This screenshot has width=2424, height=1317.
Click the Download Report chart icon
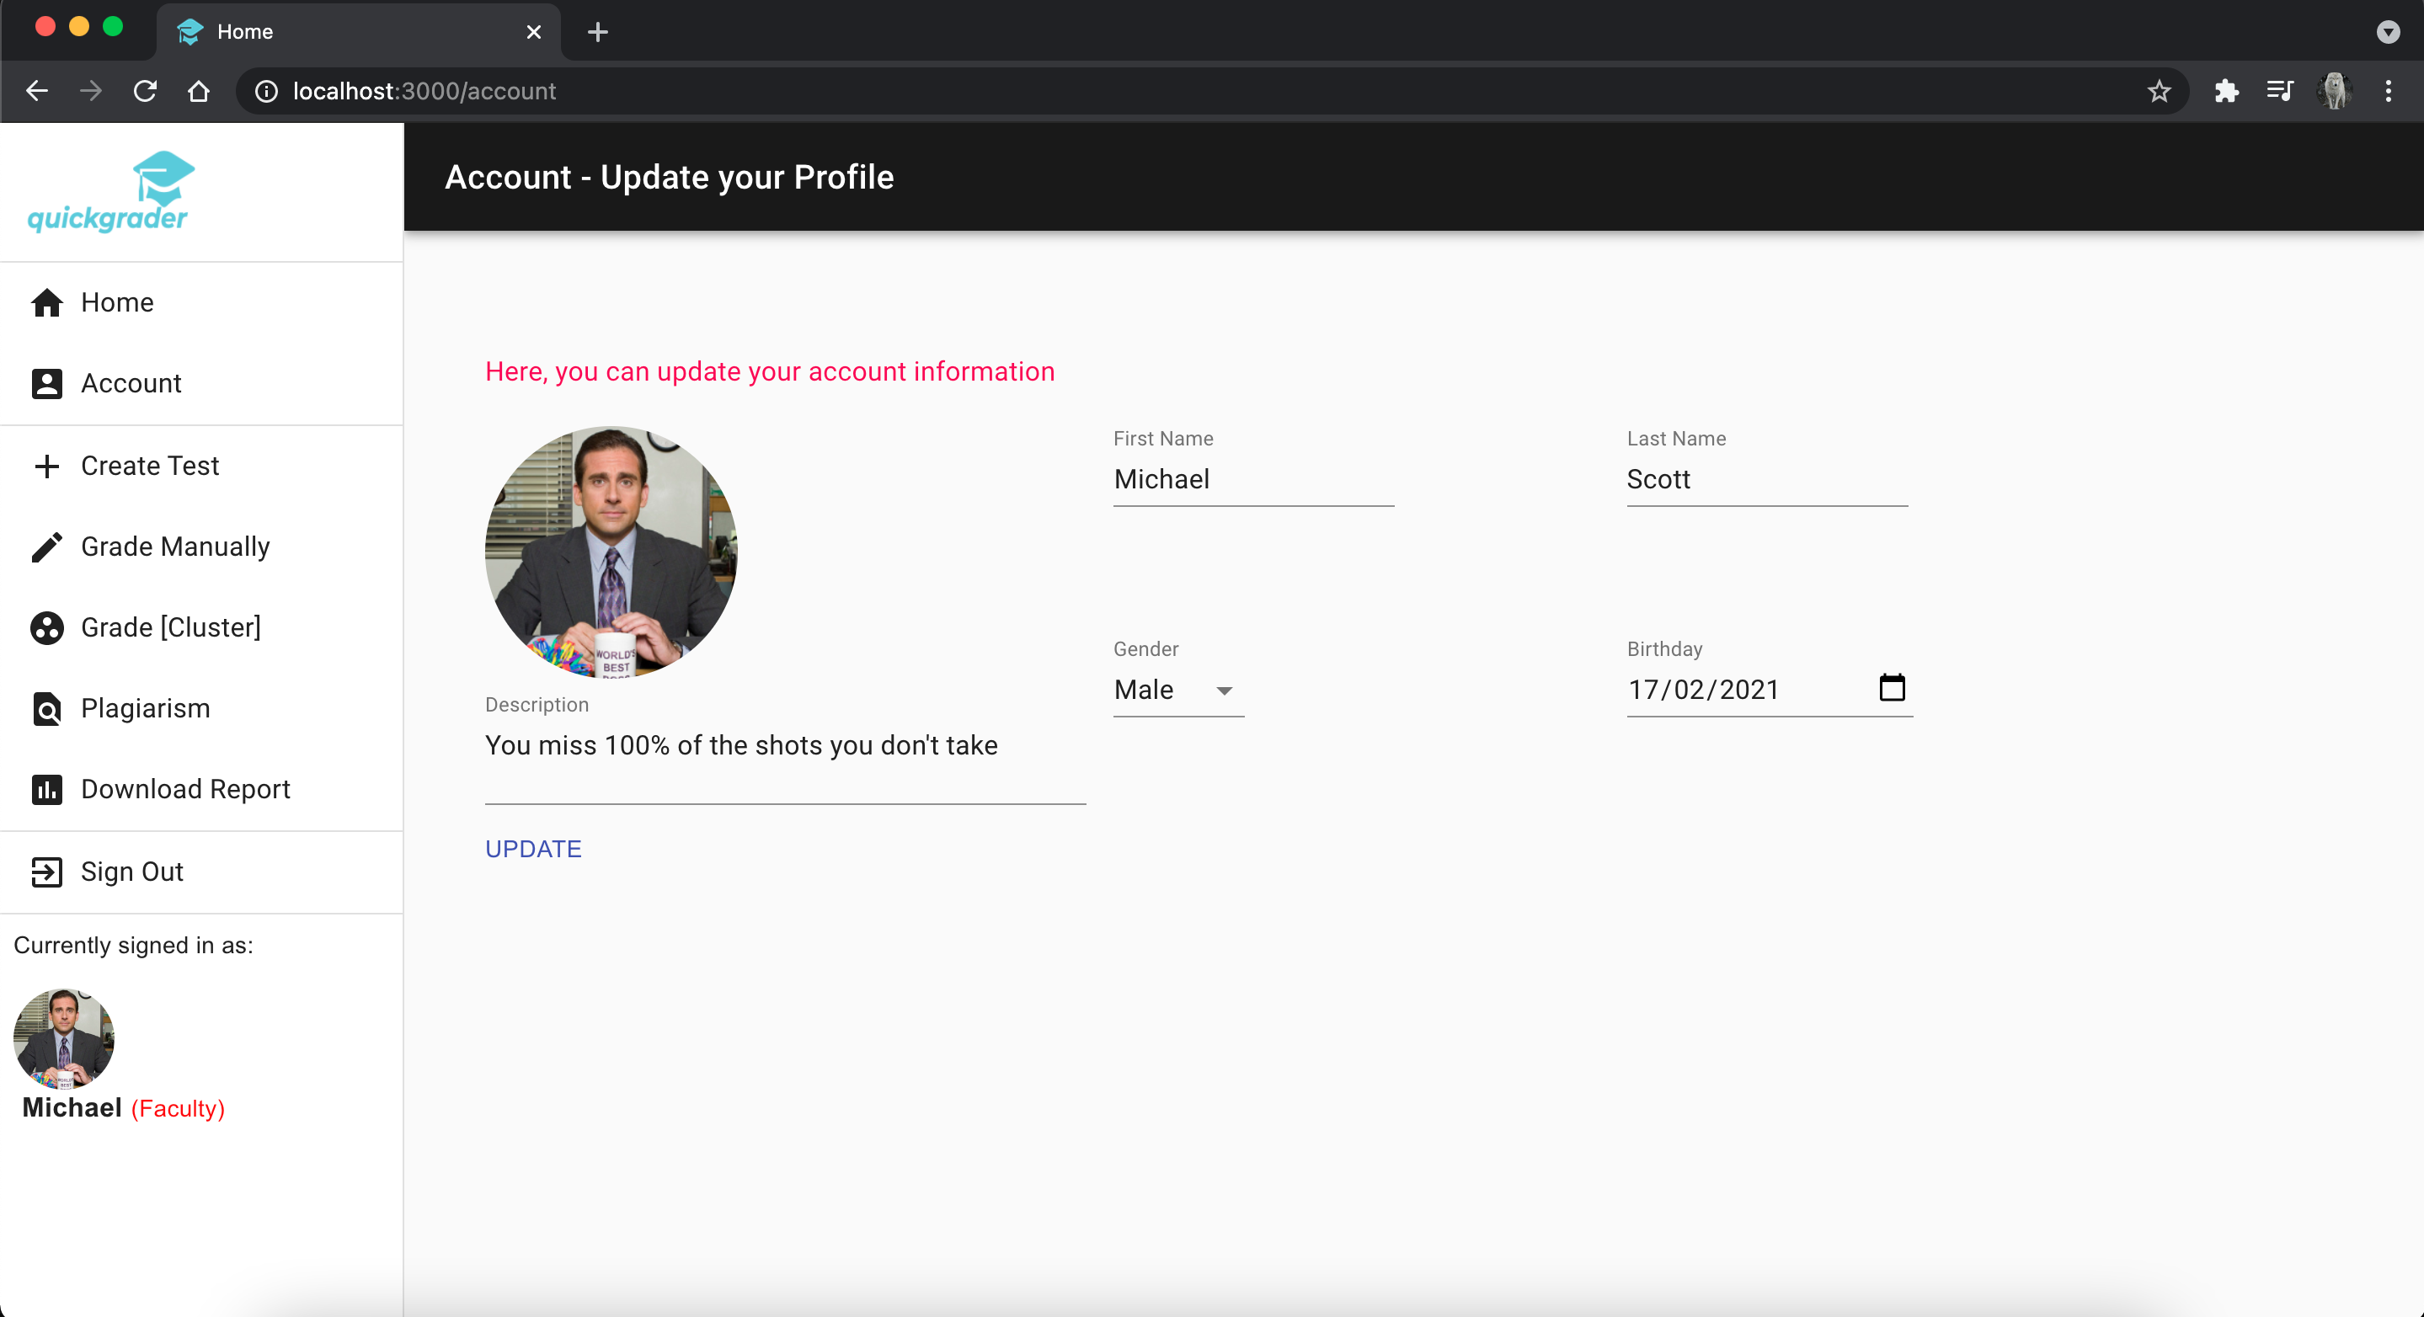46,789
